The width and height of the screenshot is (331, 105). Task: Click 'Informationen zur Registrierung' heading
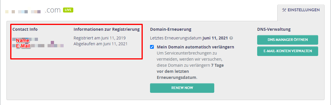(107, 29)
